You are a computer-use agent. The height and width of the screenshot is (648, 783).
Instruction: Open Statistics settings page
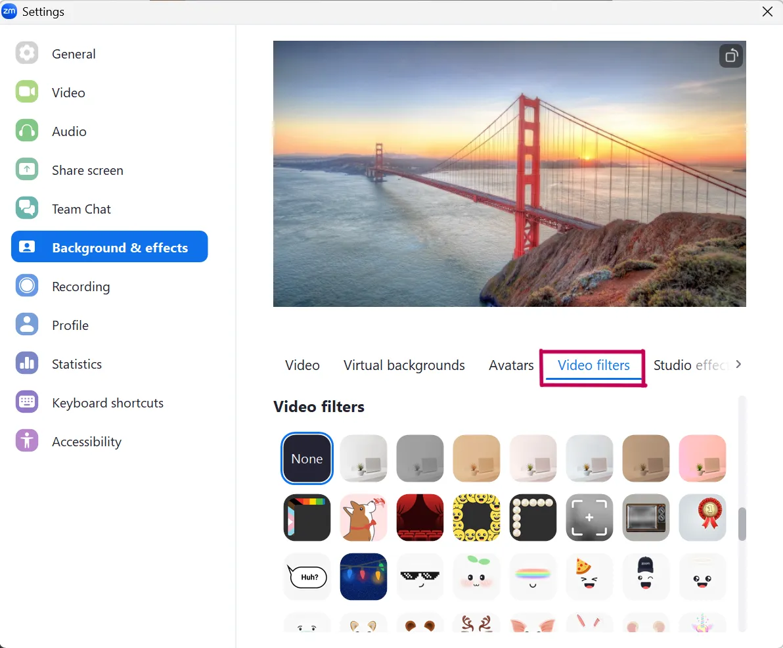pos(77,364)
